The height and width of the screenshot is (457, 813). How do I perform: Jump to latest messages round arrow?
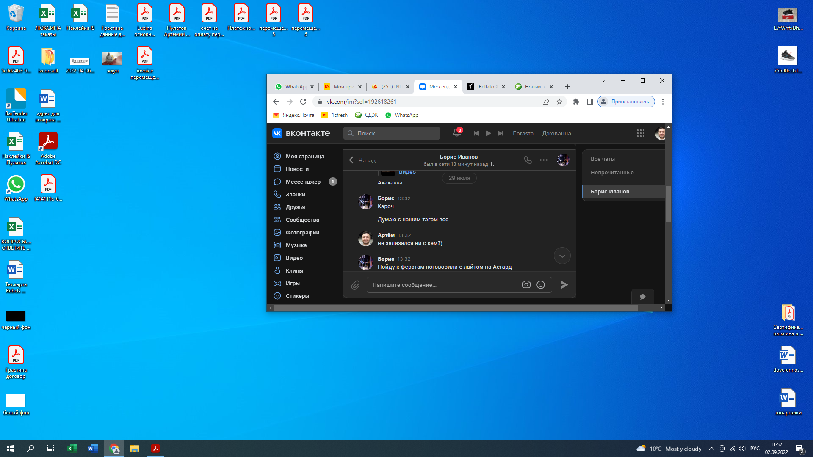(562, 256)
